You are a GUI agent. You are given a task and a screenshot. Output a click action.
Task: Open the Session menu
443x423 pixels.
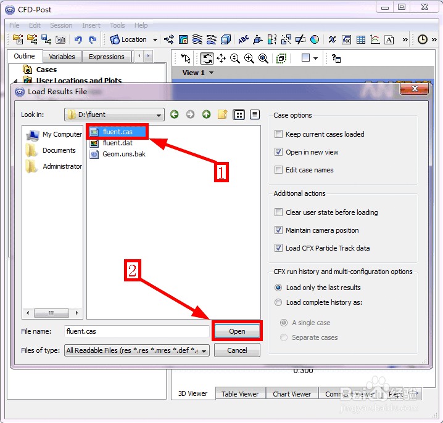61,25
